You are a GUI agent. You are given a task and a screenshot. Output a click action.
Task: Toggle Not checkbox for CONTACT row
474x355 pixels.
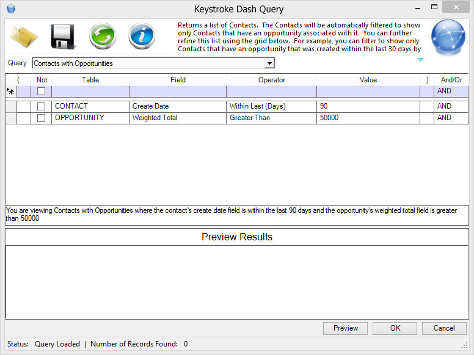(41, 106)
